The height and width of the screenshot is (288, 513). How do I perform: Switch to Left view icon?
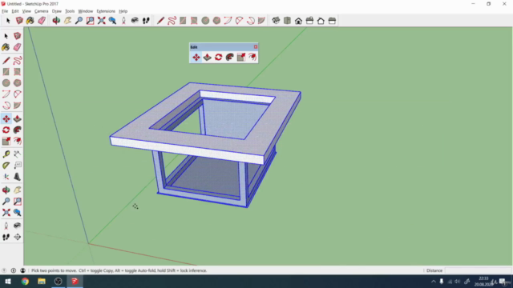[332, 21]
